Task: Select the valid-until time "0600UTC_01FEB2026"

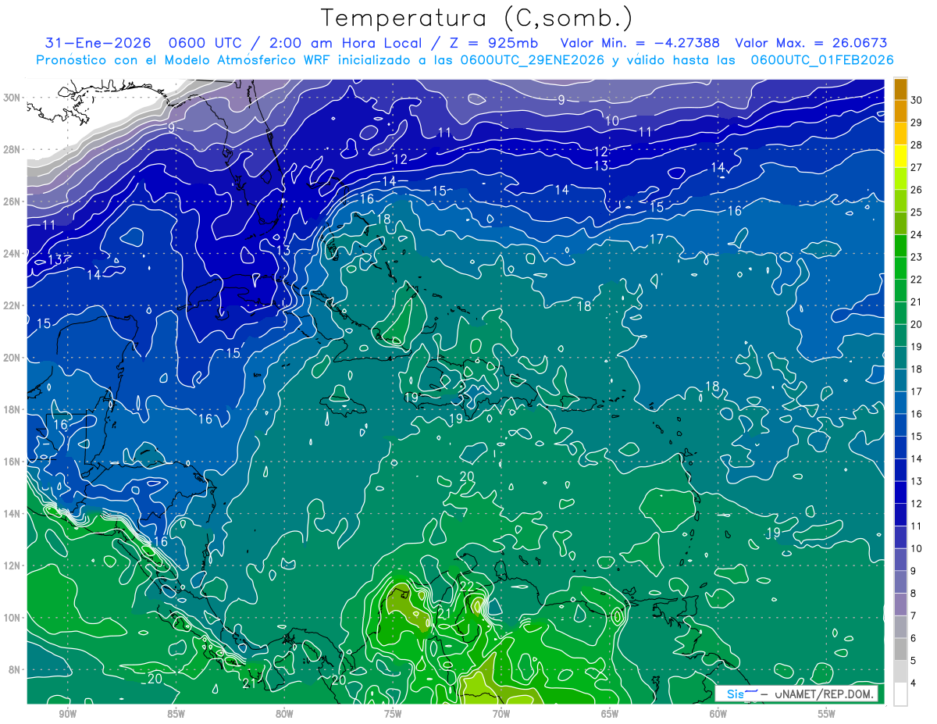Action: coord(821,60)
